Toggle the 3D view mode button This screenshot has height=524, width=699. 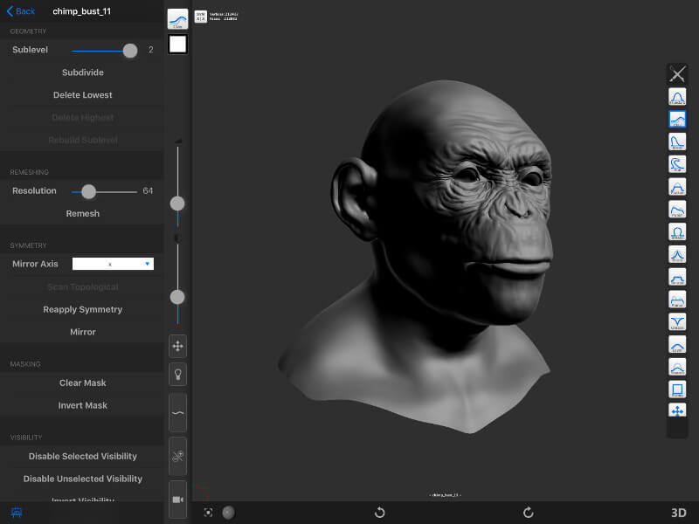point(678,513)
